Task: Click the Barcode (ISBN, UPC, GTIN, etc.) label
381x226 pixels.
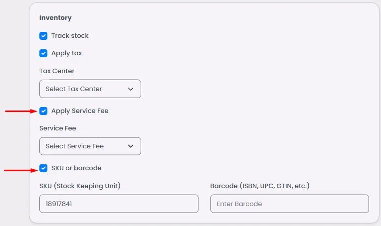Action: coord(260,186)
